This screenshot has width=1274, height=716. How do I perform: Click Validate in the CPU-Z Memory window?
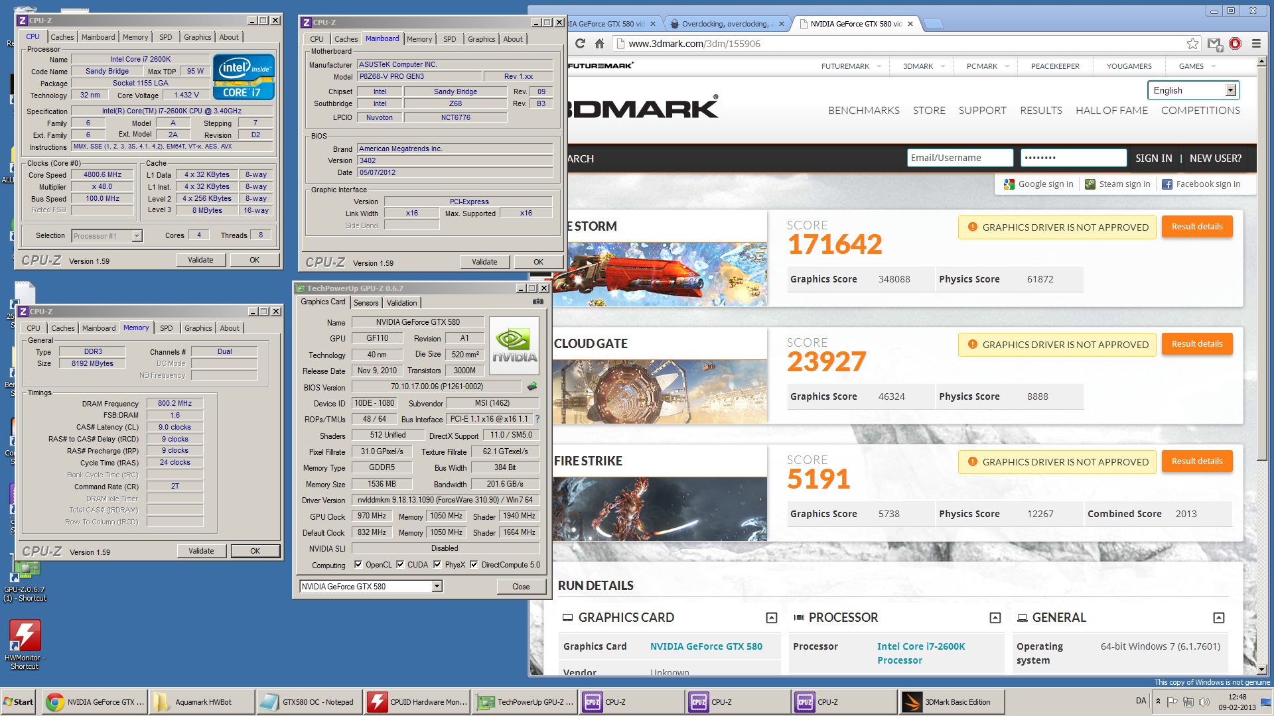coord(201,551)
